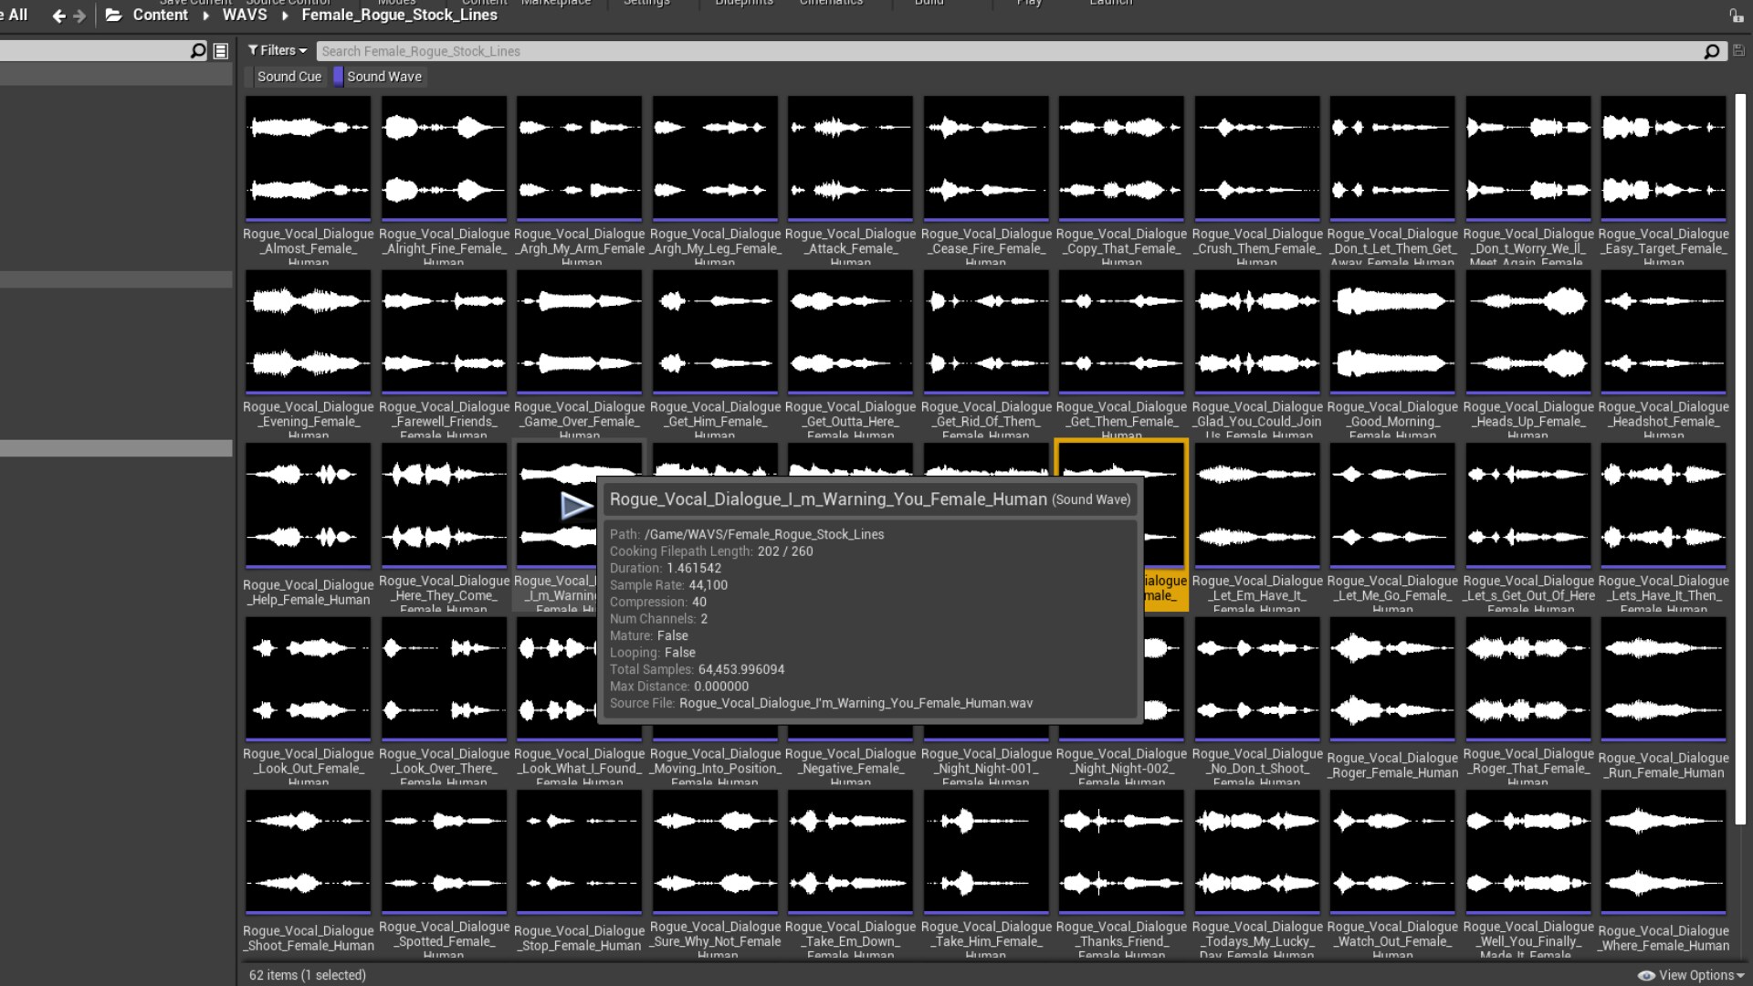1753x986 pixels.
Task: Click the back navigation arrow
Action: [x=58, y=16]
